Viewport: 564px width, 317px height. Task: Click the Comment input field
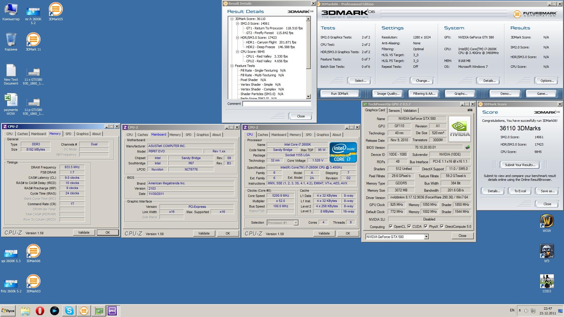click(x=277, y=104)
